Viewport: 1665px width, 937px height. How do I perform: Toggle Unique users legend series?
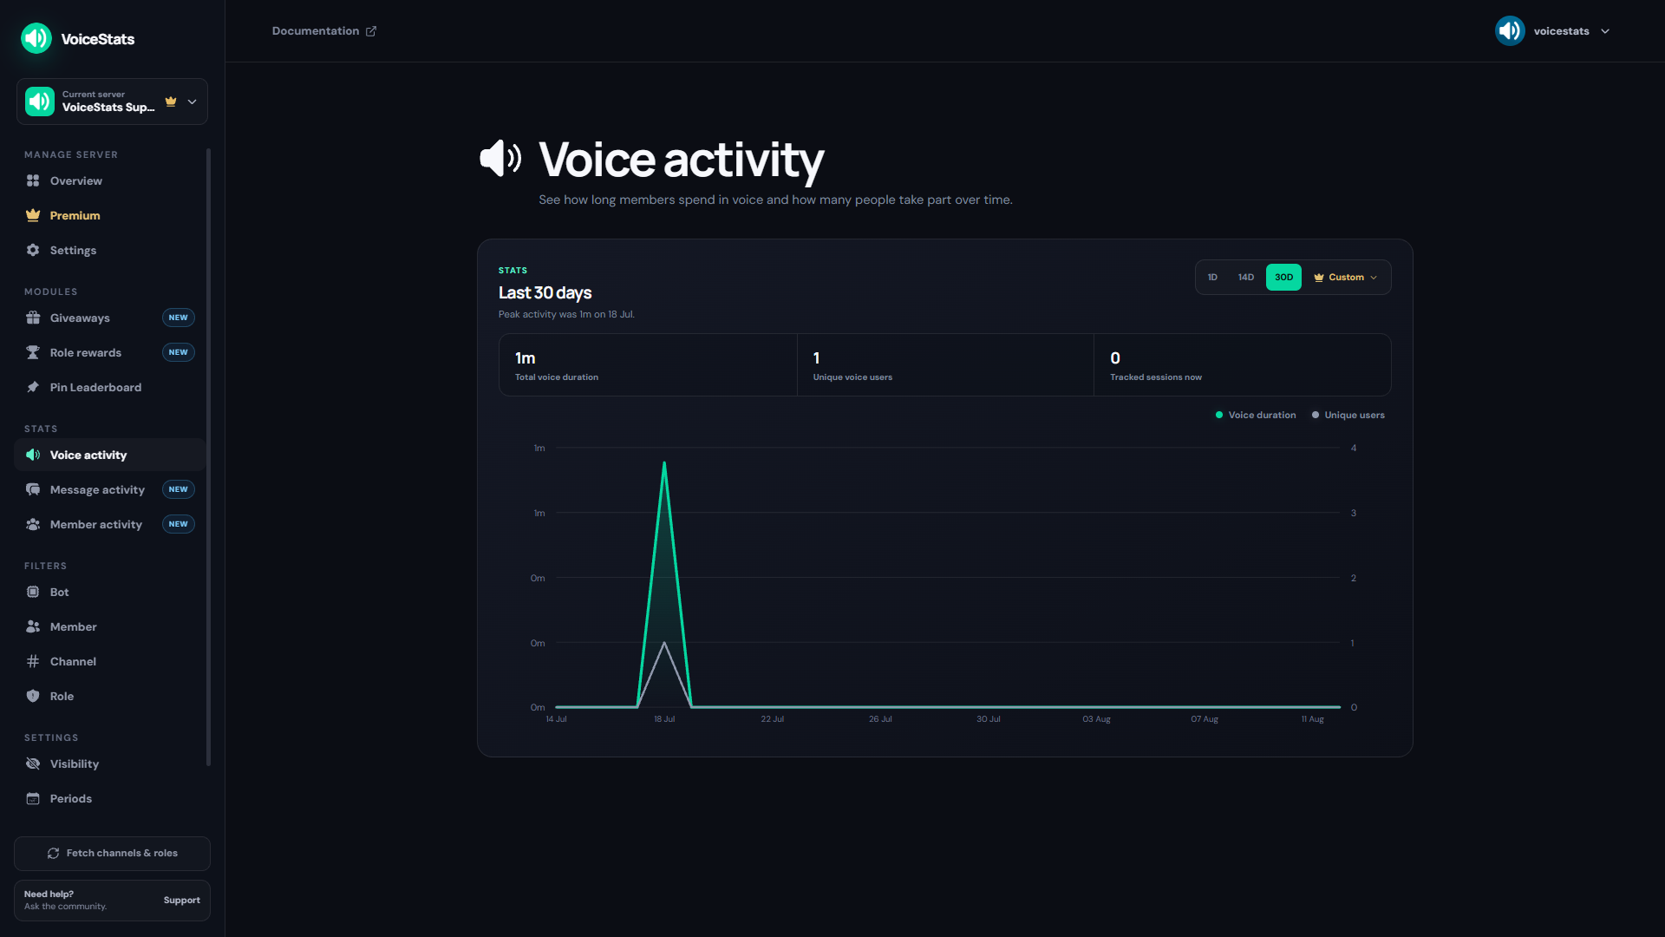point(1348,415)
